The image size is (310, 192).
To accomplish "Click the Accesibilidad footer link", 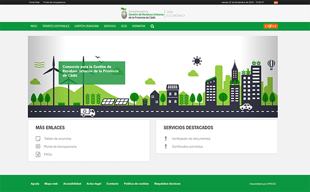I will tap(72, 184).
